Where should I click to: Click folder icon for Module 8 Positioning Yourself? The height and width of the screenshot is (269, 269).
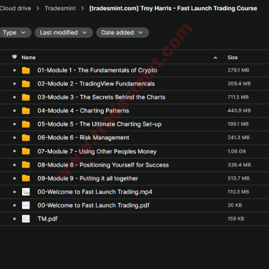[26, 165]
